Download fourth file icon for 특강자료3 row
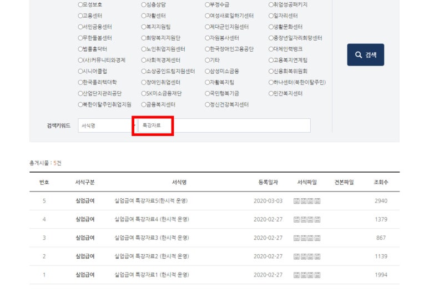Image resolution: width=429 pixels, height=297 pixels. click(x=317, y=238)
